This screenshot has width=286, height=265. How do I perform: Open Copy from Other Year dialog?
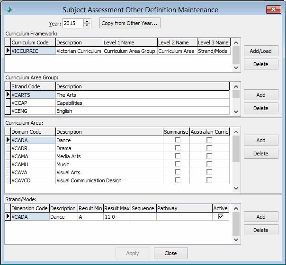click(x=130, y=23)
